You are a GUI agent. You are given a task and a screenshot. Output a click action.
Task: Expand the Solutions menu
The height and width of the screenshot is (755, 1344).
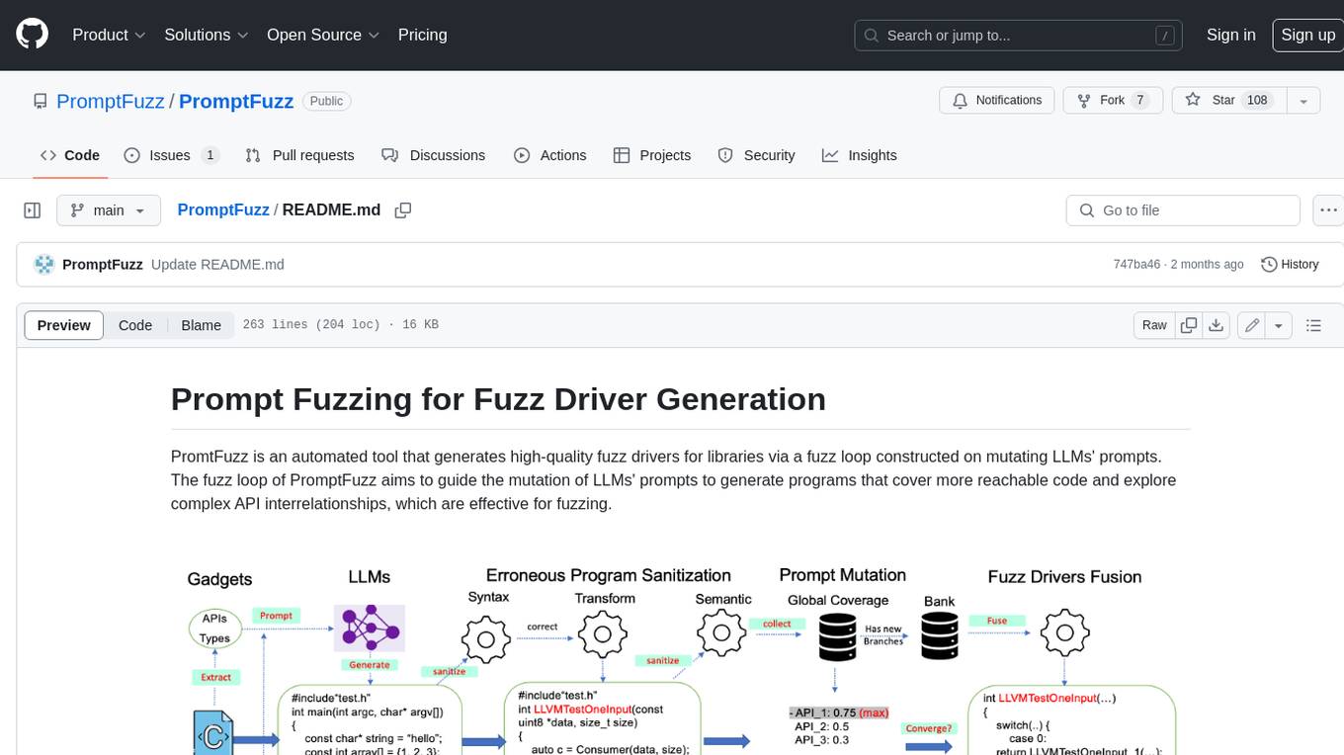206,35
